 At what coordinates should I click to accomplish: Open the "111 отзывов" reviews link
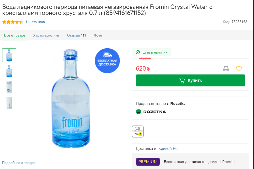pyautogui.click(x=35, y=22)
